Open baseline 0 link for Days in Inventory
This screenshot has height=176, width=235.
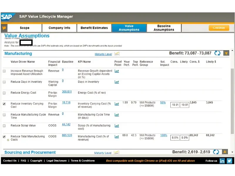pos(63,81)
